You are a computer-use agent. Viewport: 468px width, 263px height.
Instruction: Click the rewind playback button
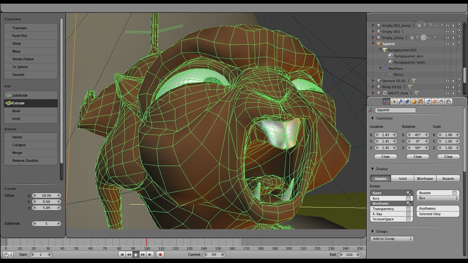coord(129,255)
